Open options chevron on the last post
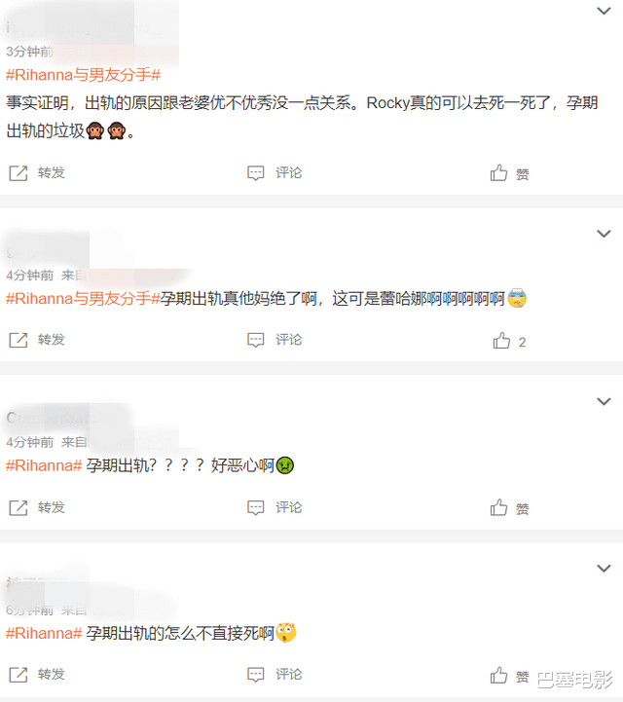This screenshot has height=702, width=623. (x=604, y=569)
